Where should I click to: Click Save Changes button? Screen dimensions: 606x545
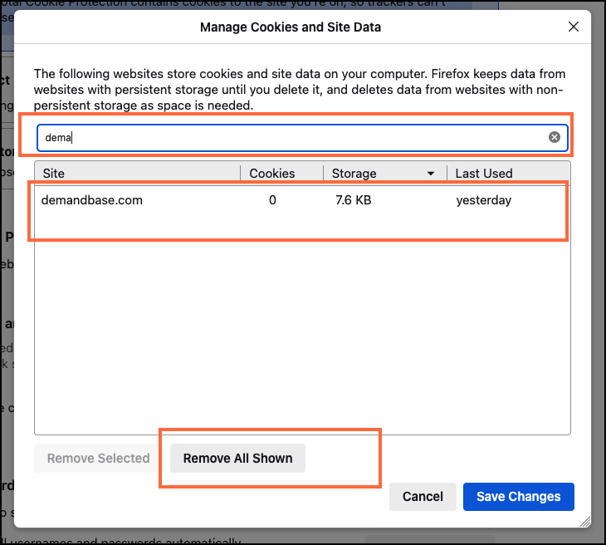[518, 496]
